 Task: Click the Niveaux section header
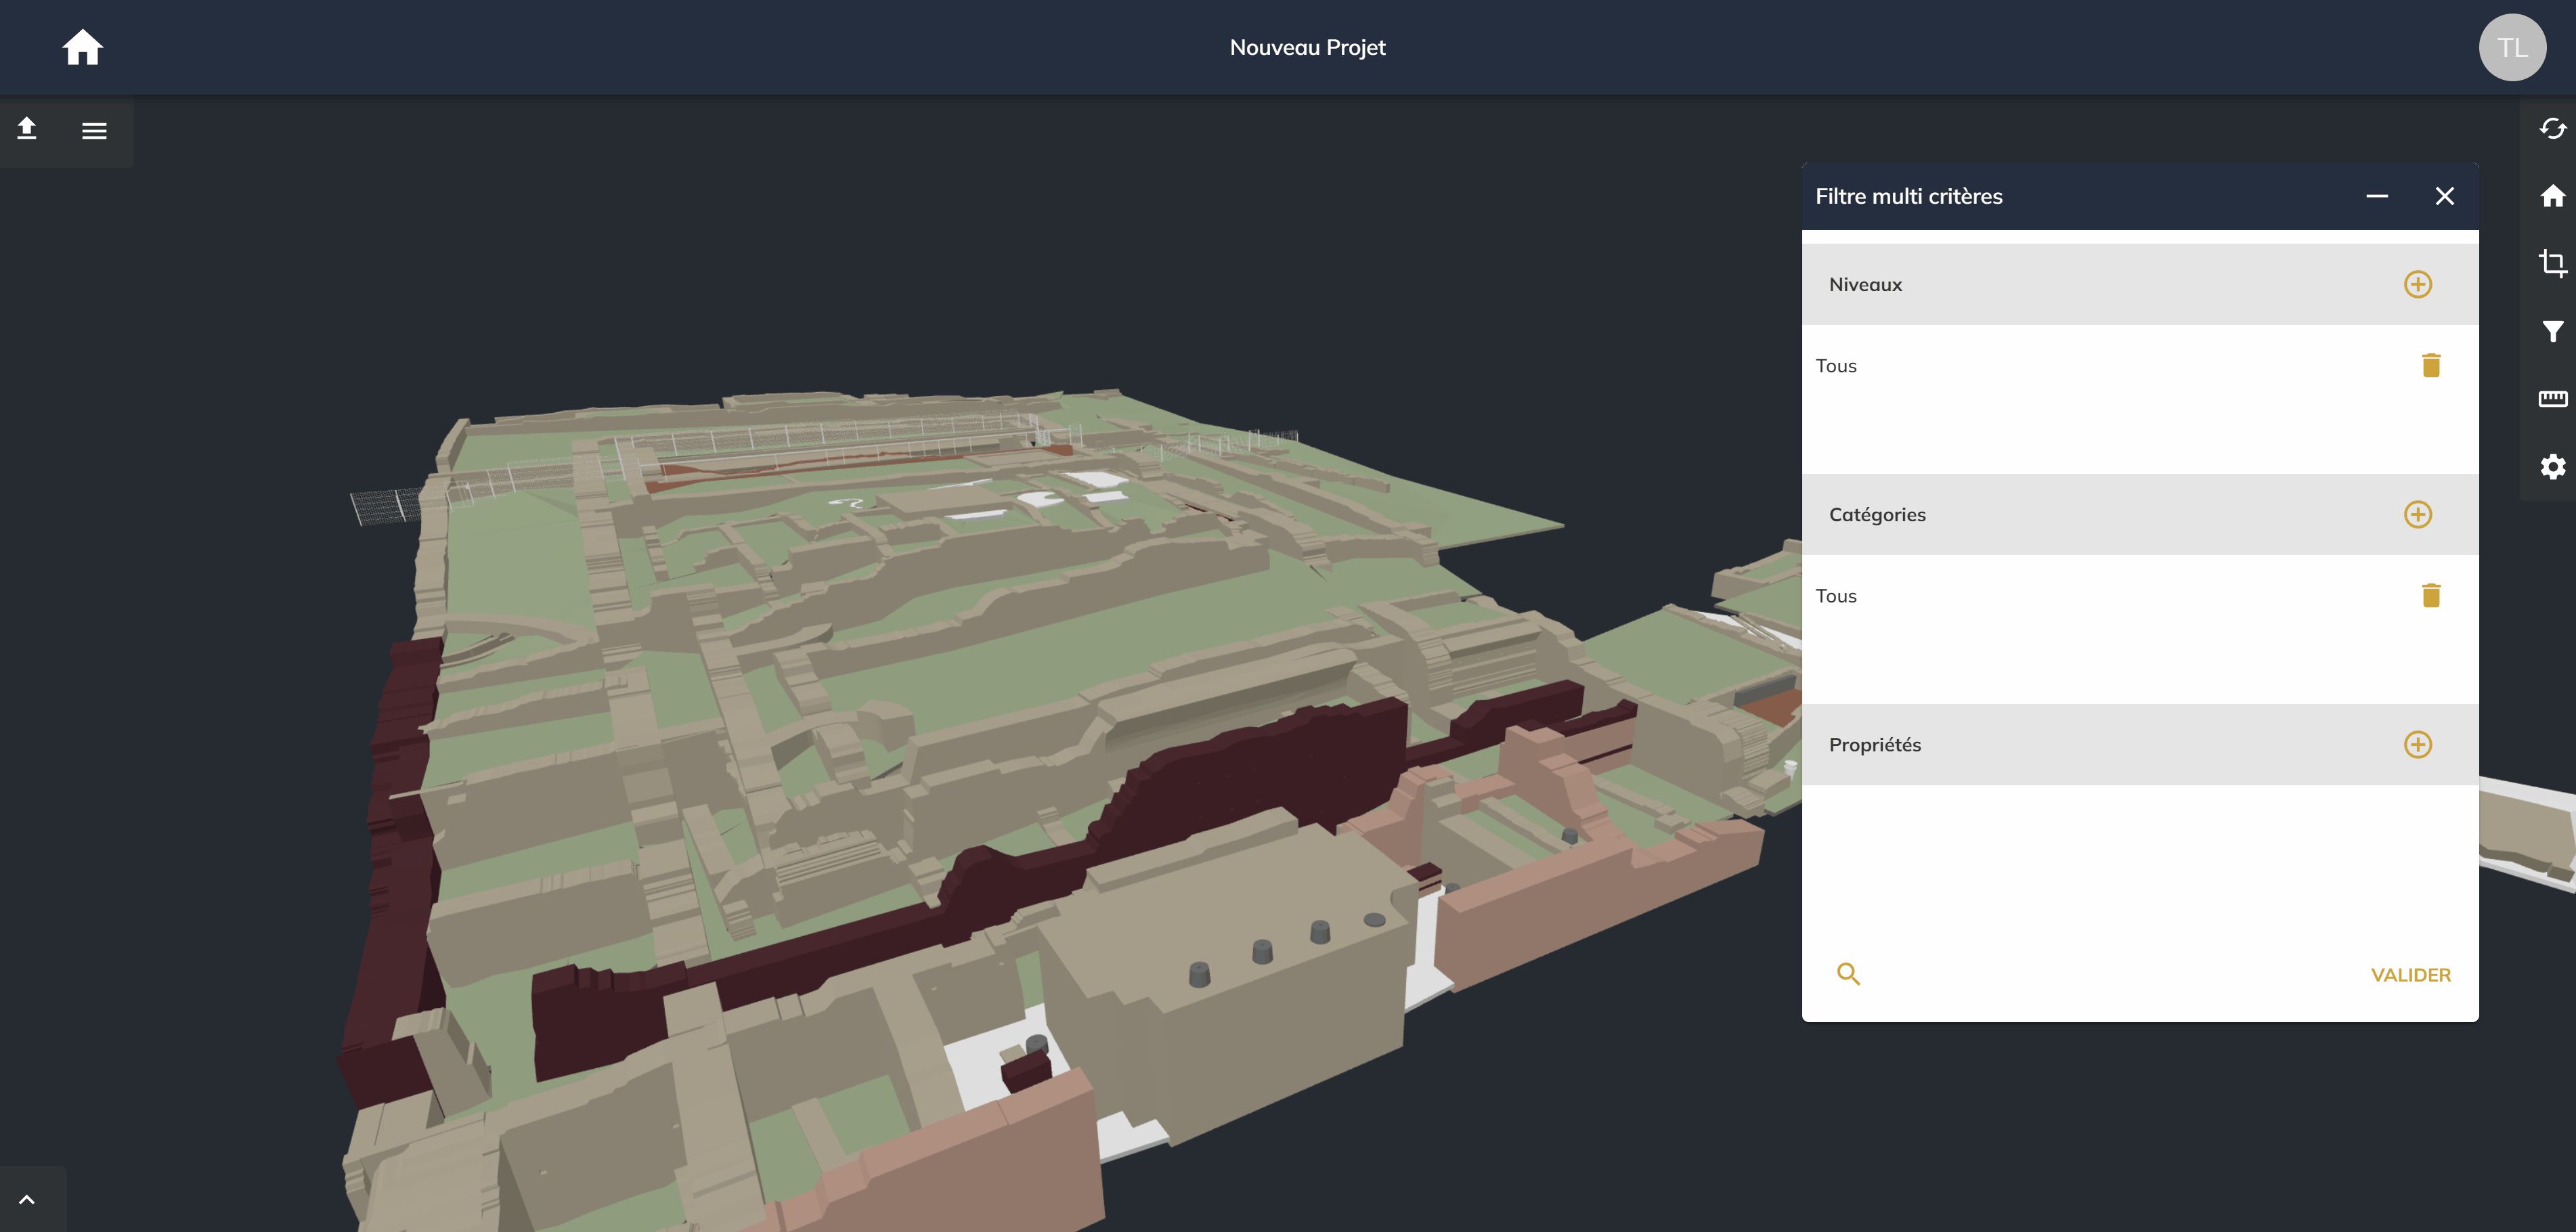2139,284
